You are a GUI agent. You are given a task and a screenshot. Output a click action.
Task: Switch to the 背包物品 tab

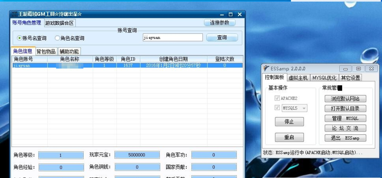[46, 51]
